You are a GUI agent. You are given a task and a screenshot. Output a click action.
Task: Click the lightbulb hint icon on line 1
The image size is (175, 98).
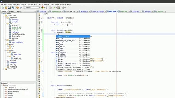[x=39, y=14]
